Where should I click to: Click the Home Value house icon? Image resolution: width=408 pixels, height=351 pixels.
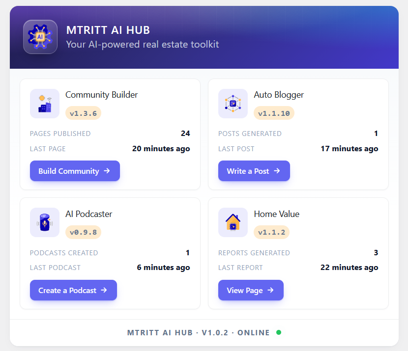[233, 222]
